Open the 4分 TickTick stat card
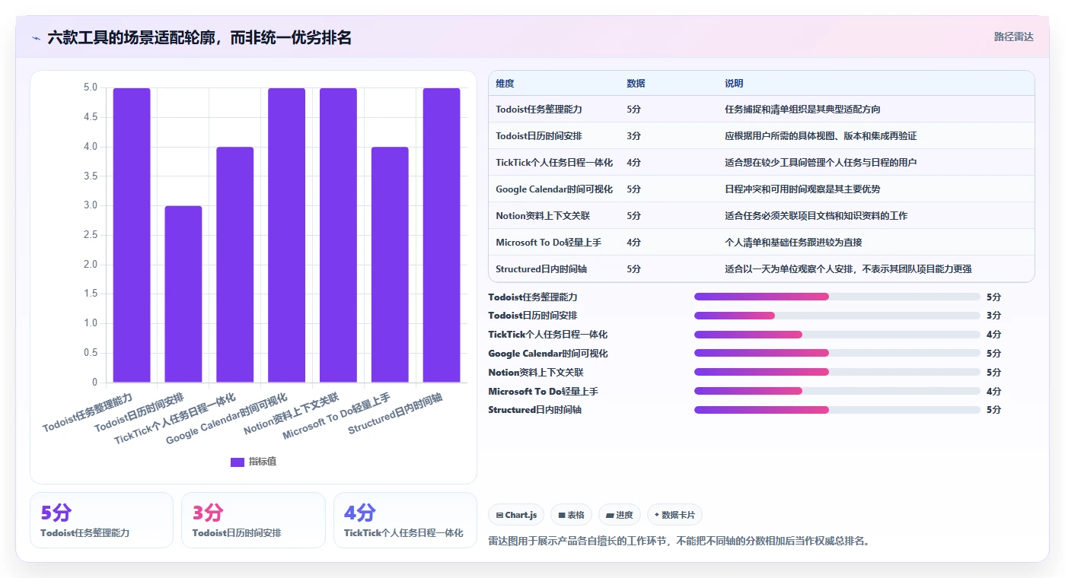The image size is (1065, 578). 405,520
